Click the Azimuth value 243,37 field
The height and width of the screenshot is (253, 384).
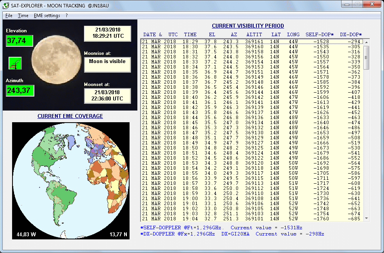pos(20,91)
